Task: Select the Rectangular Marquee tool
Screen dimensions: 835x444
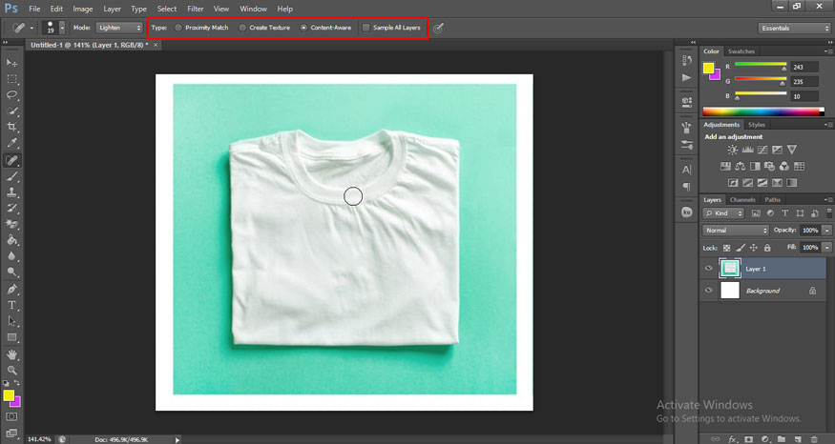Action: pyautogui.click(x=11, y=79)
